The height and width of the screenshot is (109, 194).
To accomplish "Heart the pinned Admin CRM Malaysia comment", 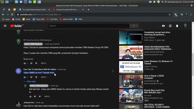I will coord(36,63).
